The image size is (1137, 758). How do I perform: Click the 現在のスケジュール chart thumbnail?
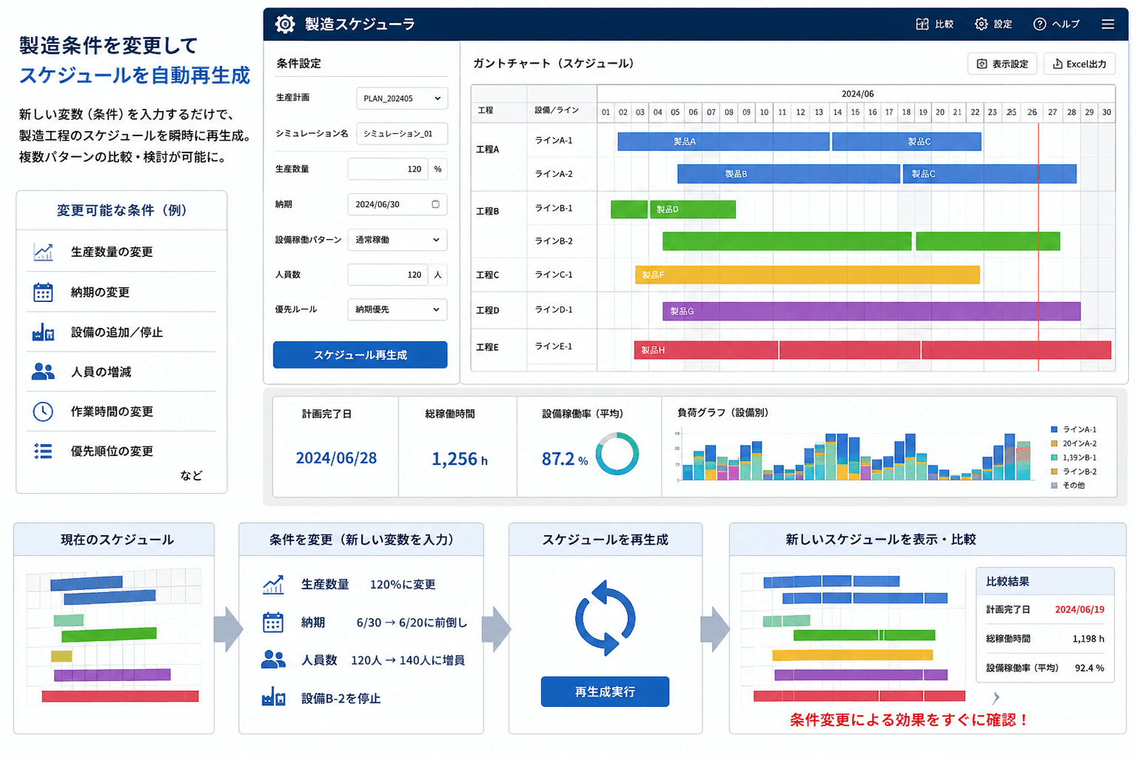coord(114,637)
